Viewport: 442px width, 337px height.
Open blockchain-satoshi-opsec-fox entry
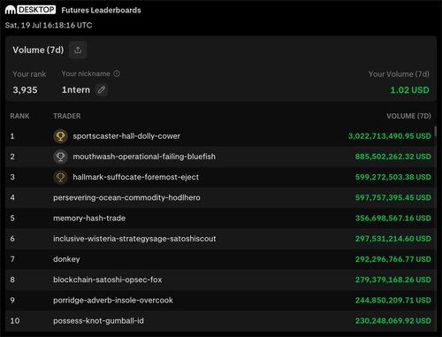coord(108,280)
